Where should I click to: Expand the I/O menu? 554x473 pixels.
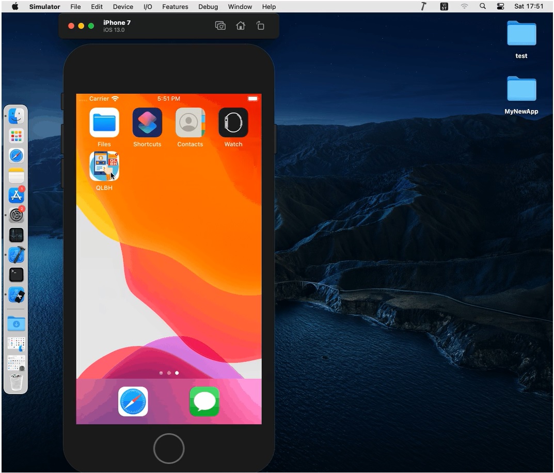coord(148,7)
